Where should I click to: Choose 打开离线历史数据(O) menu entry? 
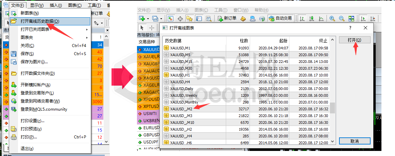50,21
